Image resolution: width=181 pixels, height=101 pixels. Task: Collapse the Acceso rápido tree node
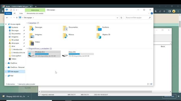pyautogui.click(x=6, y=24)
